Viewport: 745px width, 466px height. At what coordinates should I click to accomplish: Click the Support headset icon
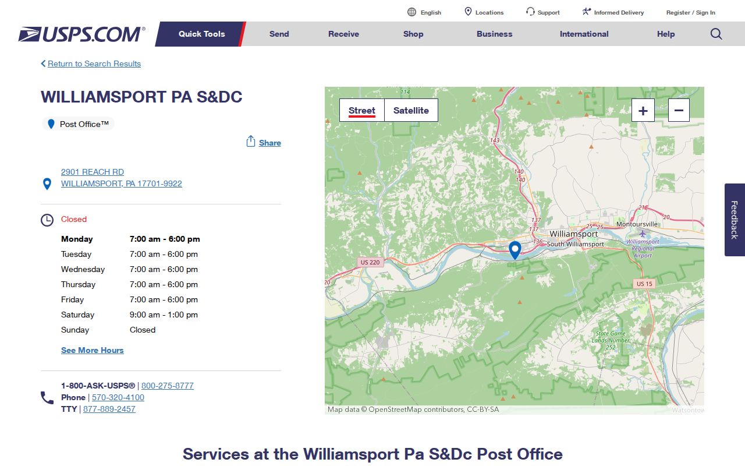pyautogui.click(x=530, y=12)
